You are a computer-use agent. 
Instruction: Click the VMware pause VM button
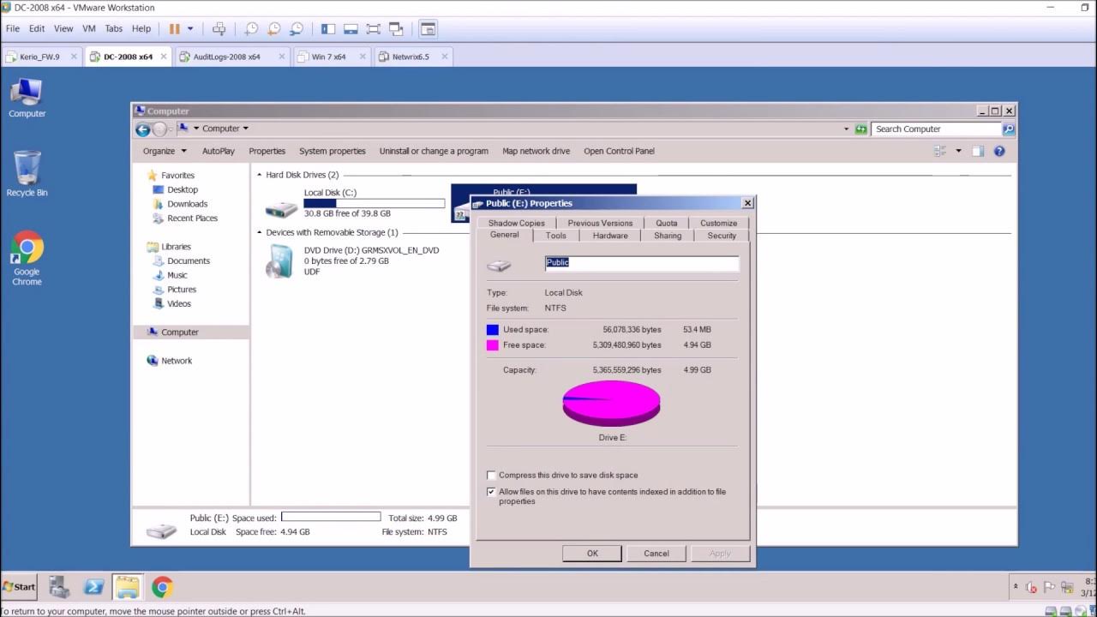coord(175,28)
